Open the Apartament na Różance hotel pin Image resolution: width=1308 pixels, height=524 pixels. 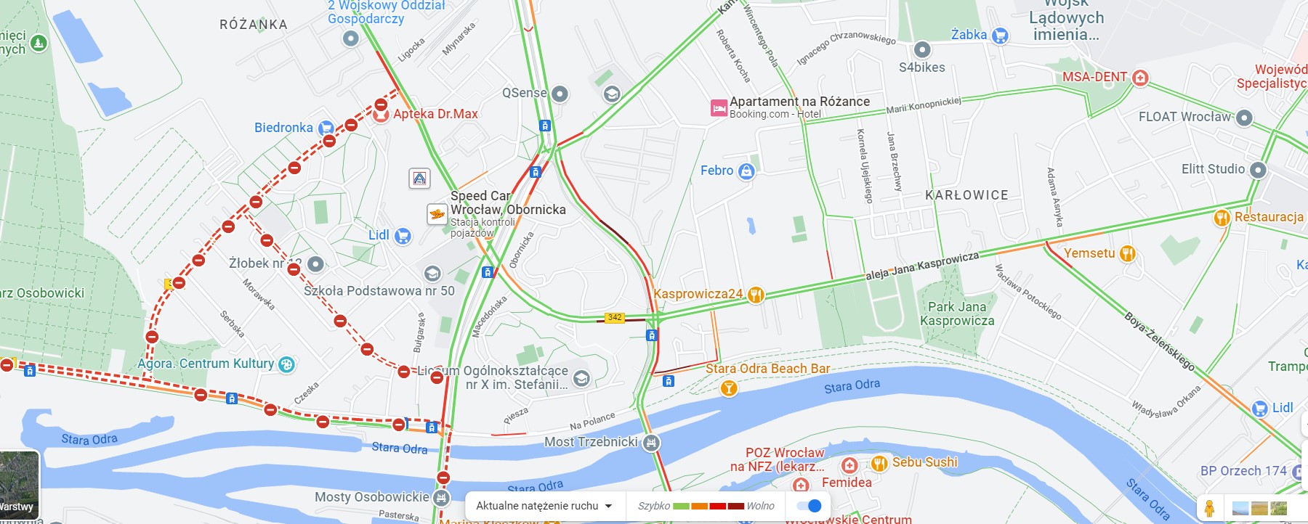719,108
